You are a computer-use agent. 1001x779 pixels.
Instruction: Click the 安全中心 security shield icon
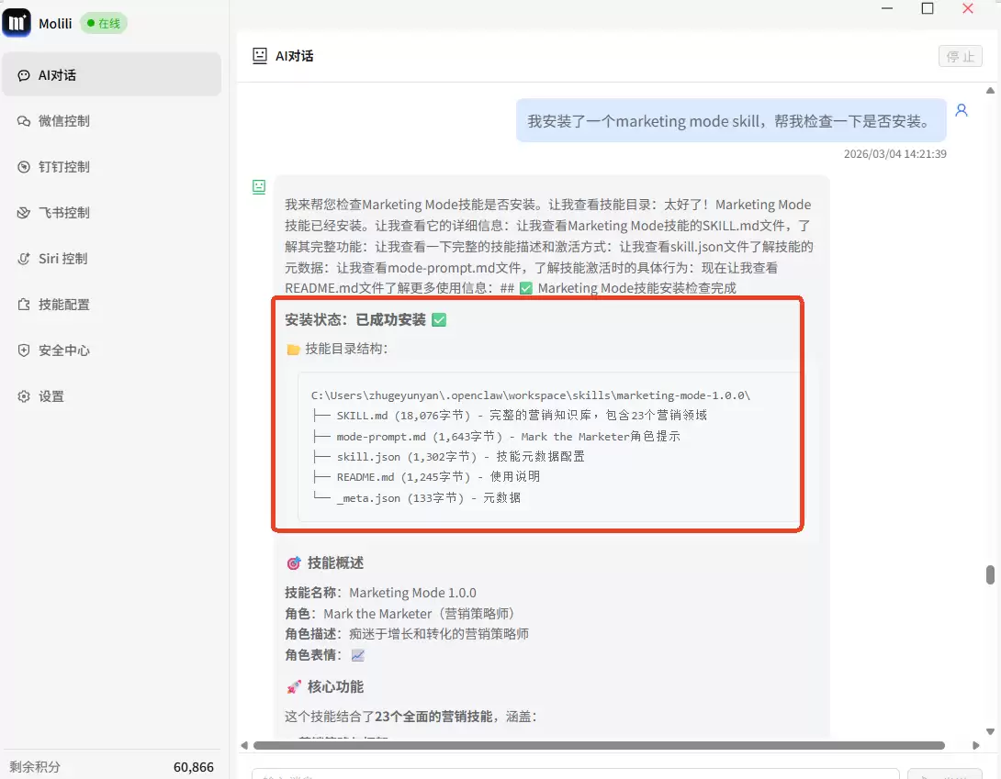tap(30, 350)
